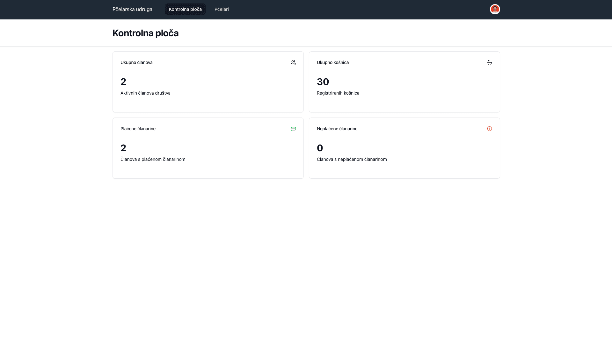Click the value 0 for unpaid memberships

[320, 148]
